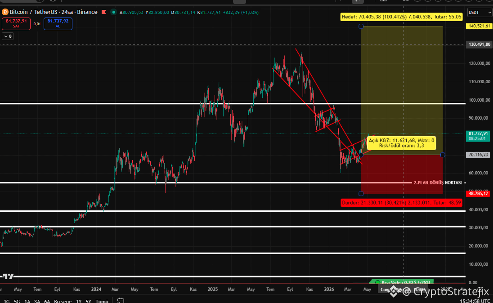This screenshot has height=303, width=493.
Task: Click the 0,01 spread value
Action: pos(37,24)
